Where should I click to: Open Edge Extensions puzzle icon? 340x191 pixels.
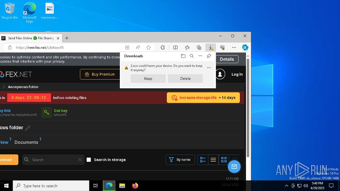tap(163, 47)
